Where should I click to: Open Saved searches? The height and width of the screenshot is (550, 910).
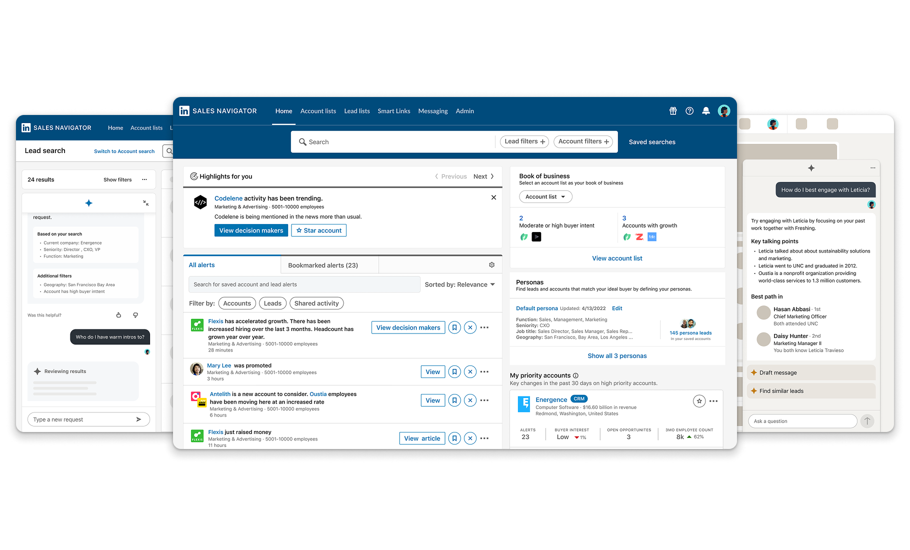tap(652, 142)
